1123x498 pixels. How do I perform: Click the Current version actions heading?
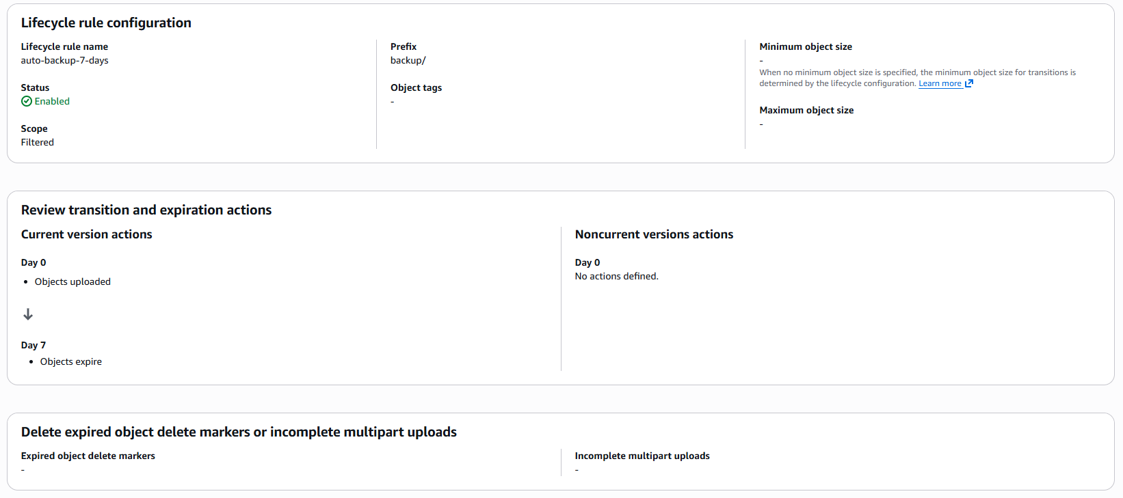coord(86,234)
